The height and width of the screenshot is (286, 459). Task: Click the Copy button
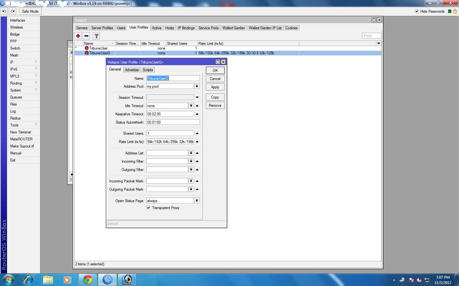pos(215,97)
